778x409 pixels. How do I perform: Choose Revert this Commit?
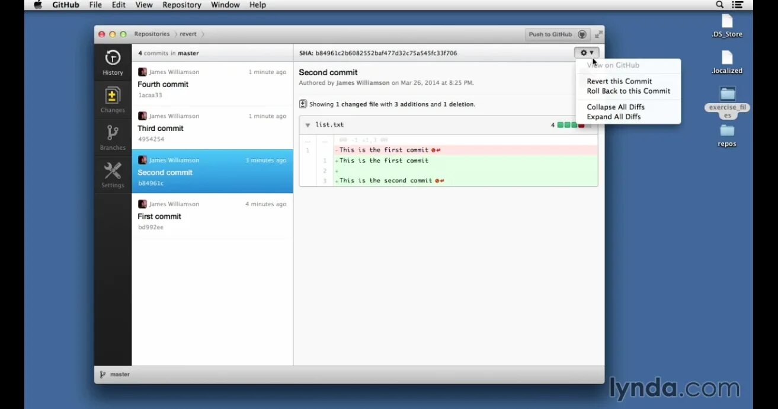[619, 81]
